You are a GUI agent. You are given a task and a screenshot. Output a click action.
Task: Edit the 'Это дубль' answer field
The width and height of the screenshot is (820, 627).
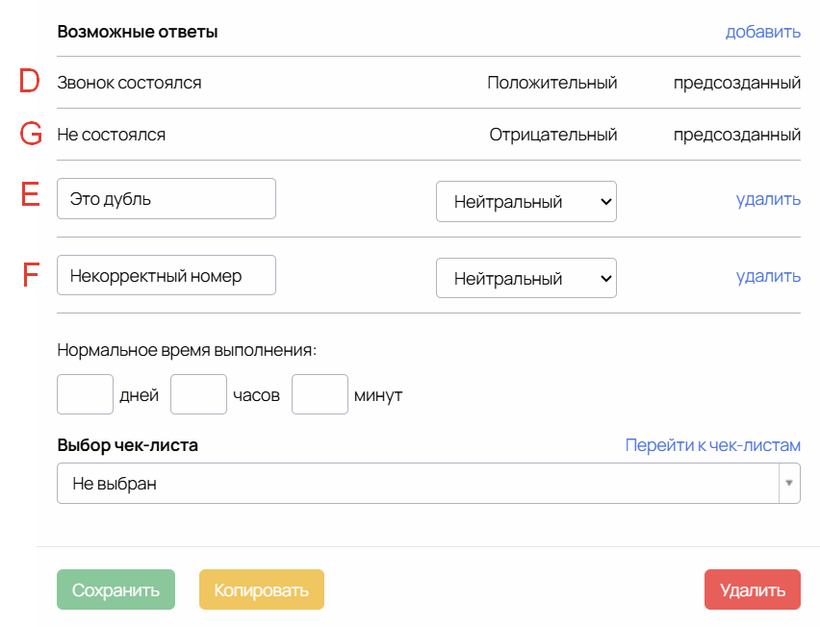pyautogui.click(x=167, y=198)
